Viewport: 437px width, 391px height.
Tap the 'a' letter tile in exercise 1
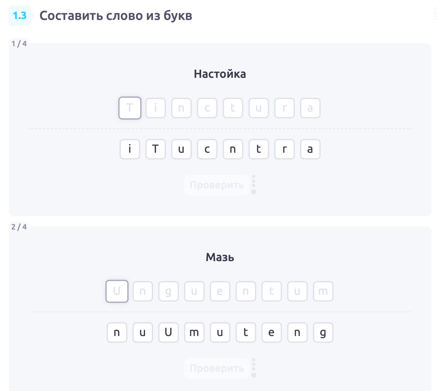click(310, 149)
